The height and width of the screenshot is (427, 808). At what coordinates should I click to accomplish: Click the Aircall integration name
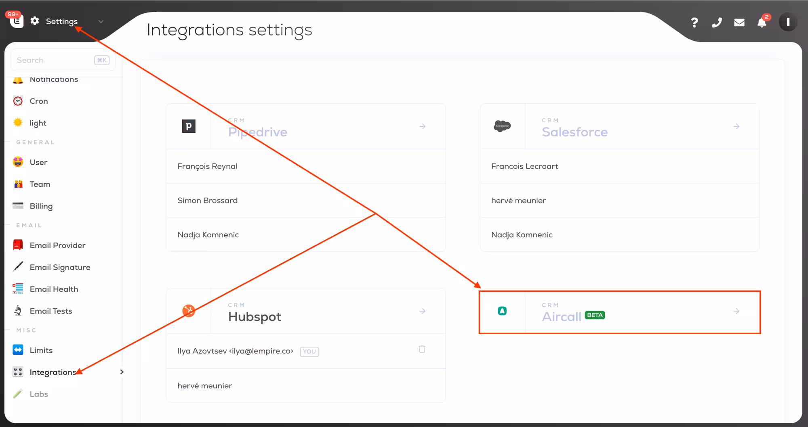[x=561, y=317]
